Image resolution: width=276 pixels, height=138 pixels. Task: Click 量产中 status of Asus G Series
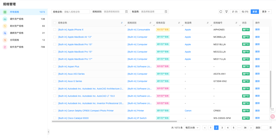[246, 81]
